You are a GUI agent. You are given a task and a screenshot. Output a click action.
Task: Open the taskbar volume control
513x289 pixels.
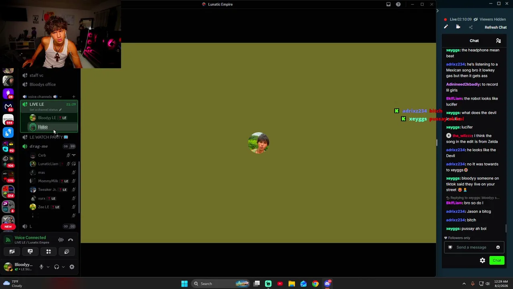488,284
